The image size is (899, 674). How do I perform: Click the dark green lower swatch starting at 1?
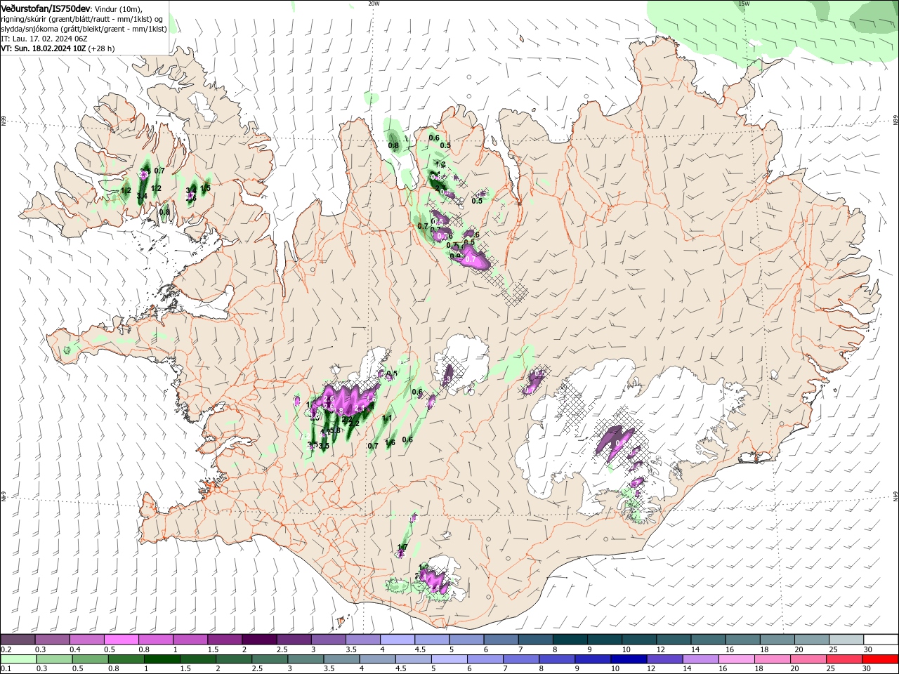[161, 659]
